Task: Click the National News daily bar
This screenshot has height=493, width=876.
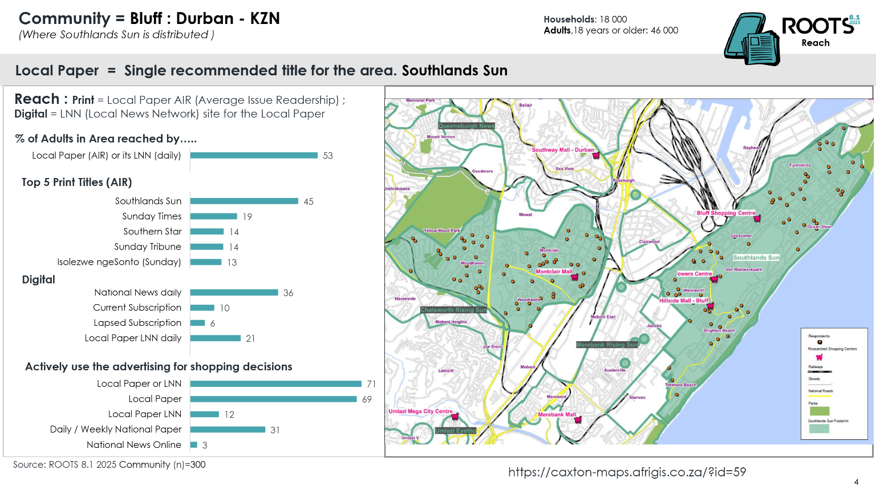Action: point(234,293)
